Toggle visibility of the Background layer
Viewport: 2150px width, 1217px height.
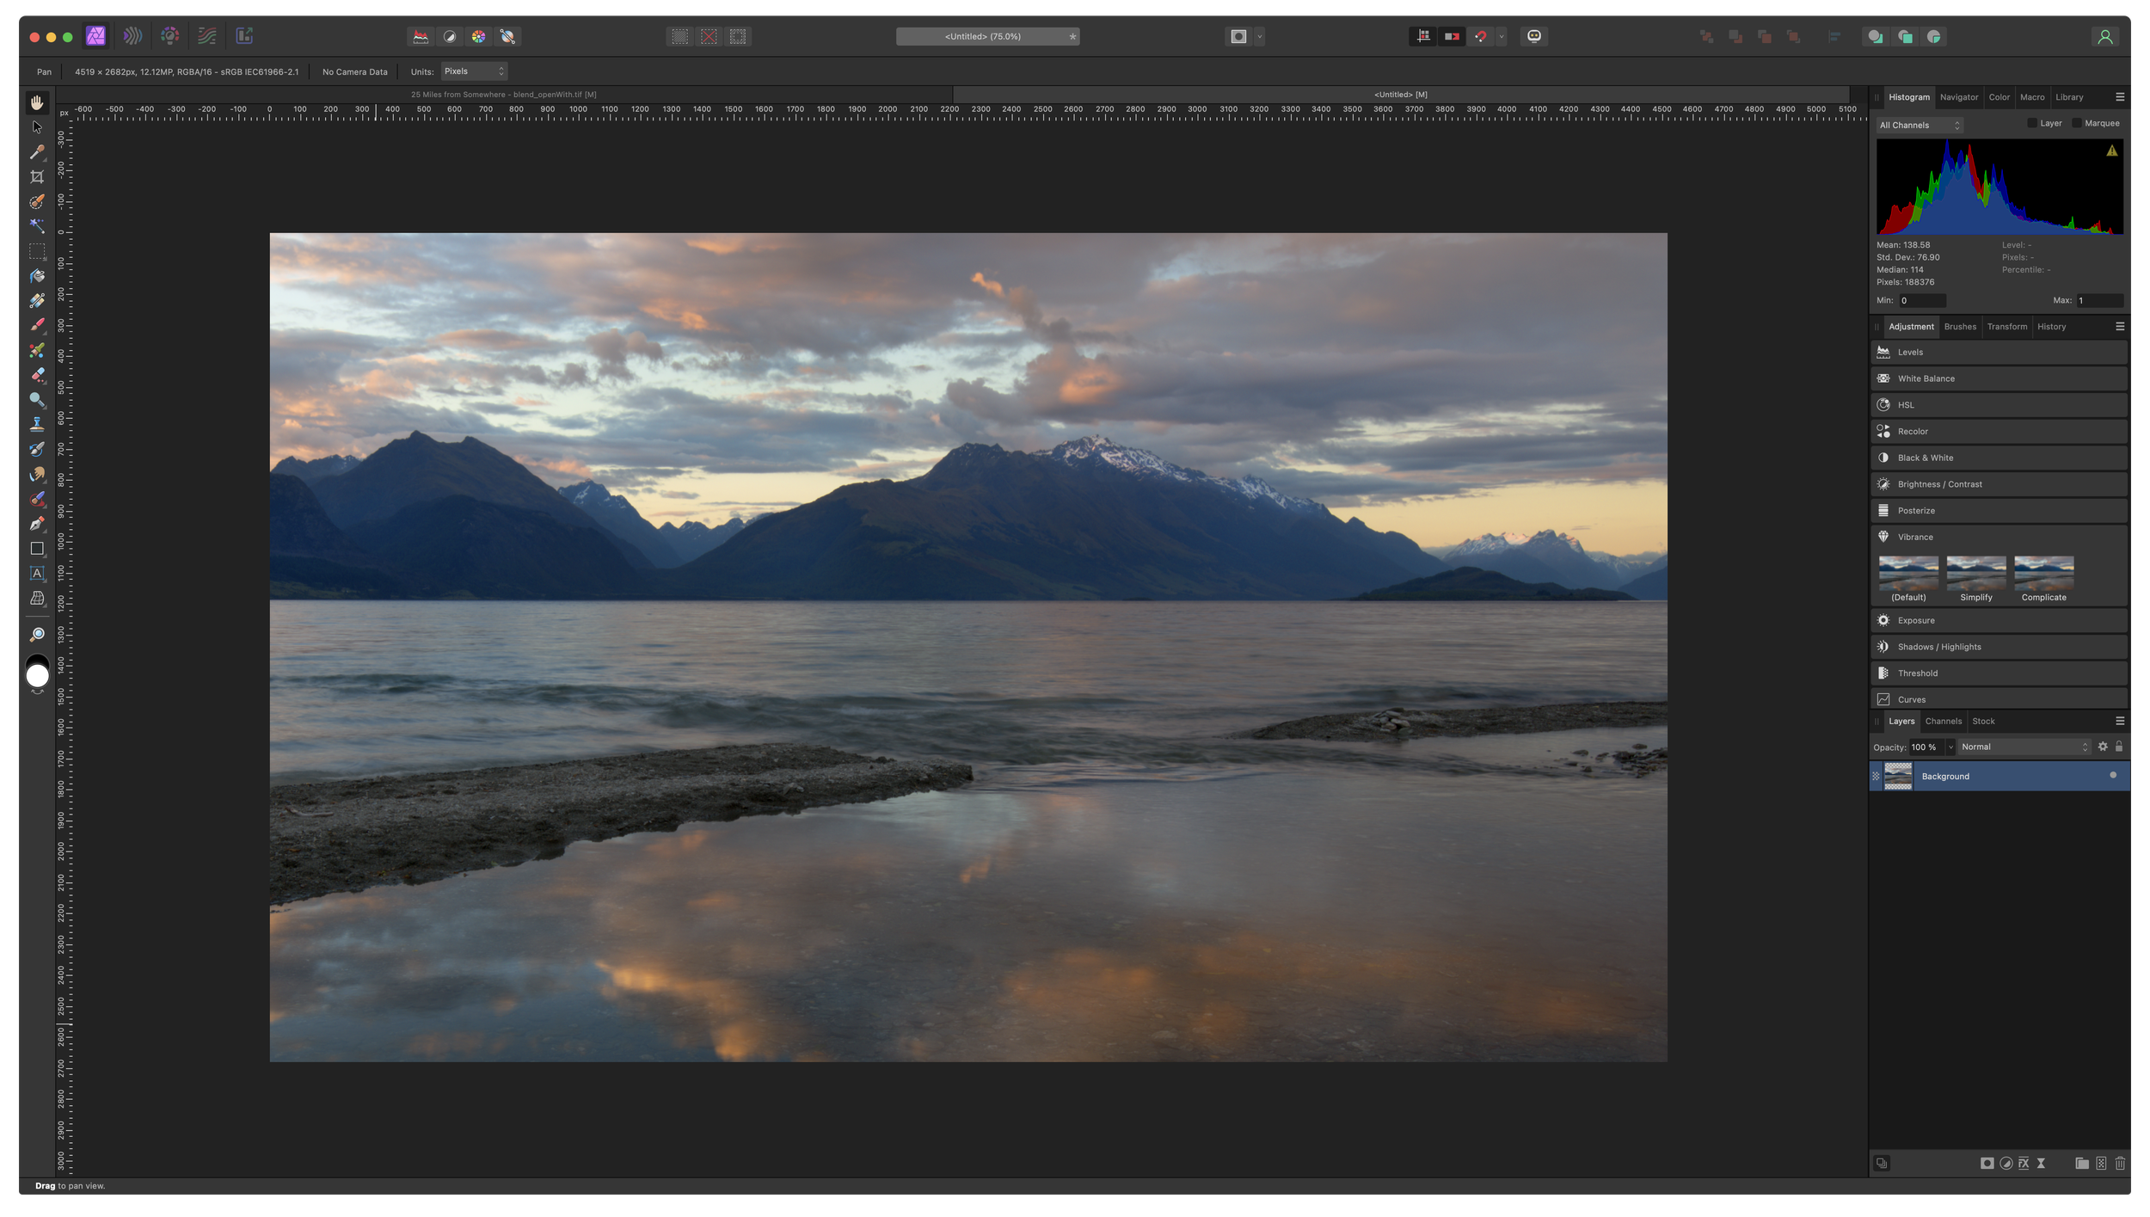(x=2112, y=776)
